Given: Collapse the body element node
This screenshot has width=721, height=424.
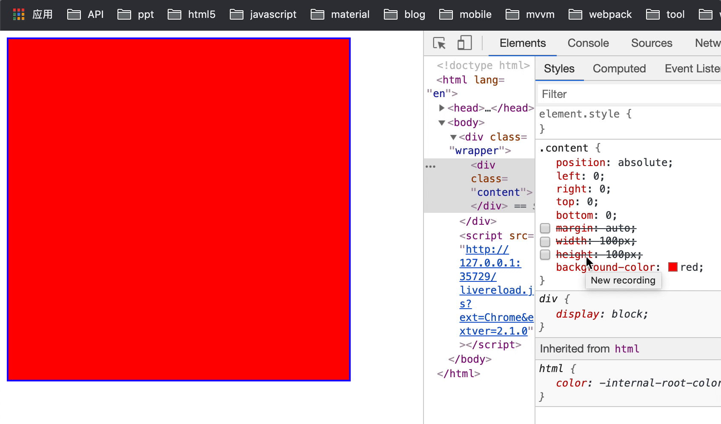Looking at the screenshot, I should tap(442, 123).
